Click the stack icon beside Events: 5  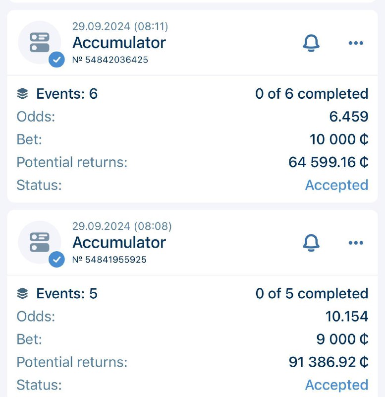[x=22, y=294]
